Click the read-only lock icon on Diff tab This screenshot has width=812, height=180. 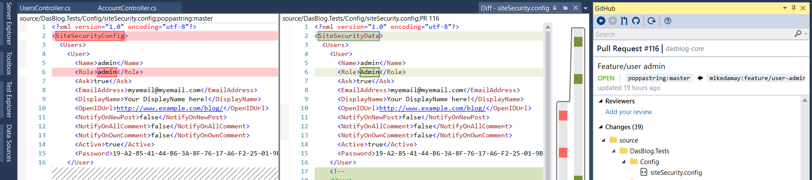555,8
